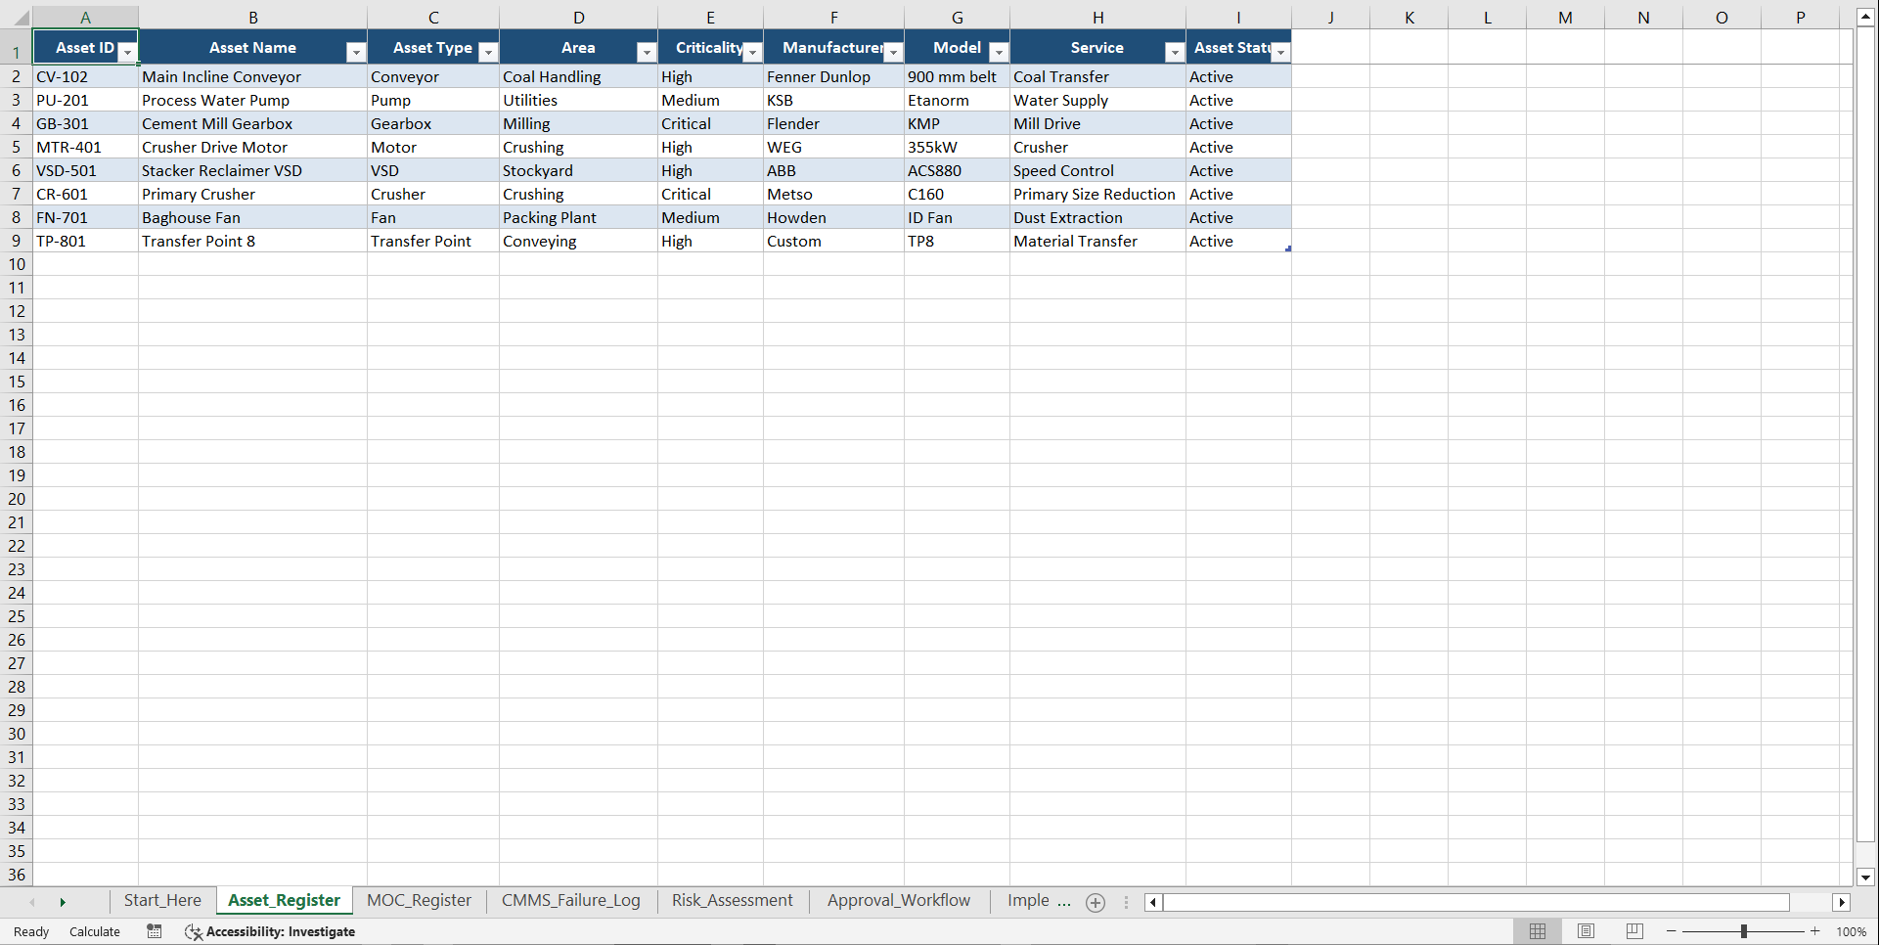The width and height of the screenshot is (1879, 945).
Task: Go to the Start_Here sheet
Action: point(162,900)
